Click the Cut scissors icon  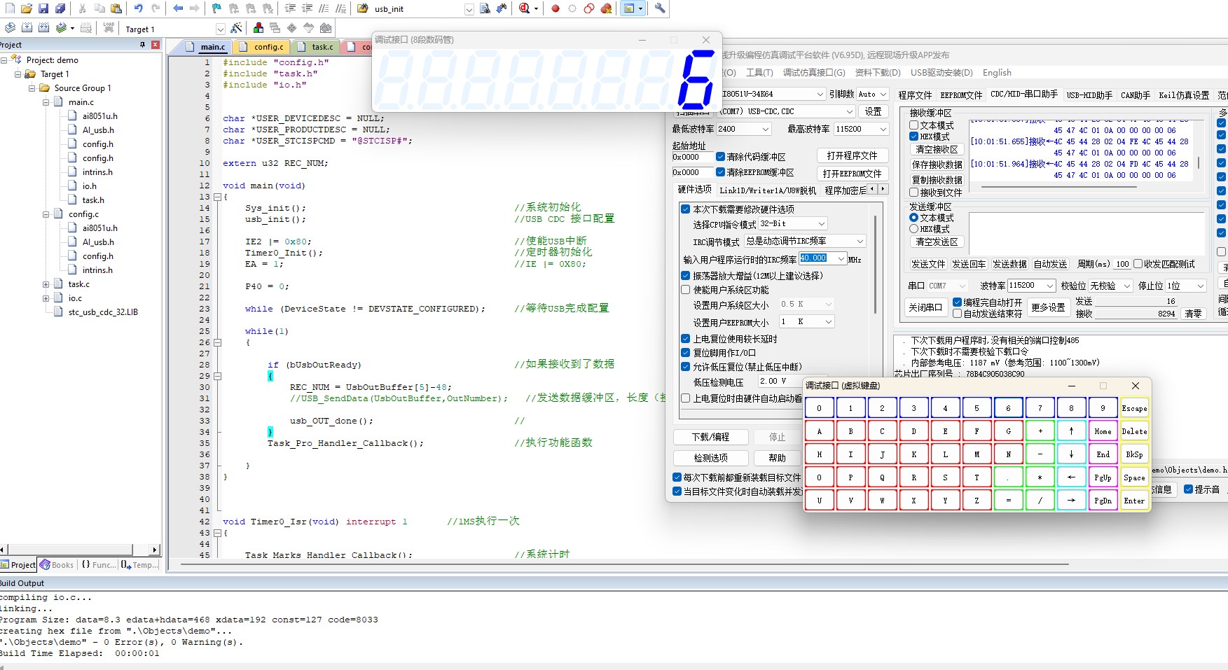point(83,8)
